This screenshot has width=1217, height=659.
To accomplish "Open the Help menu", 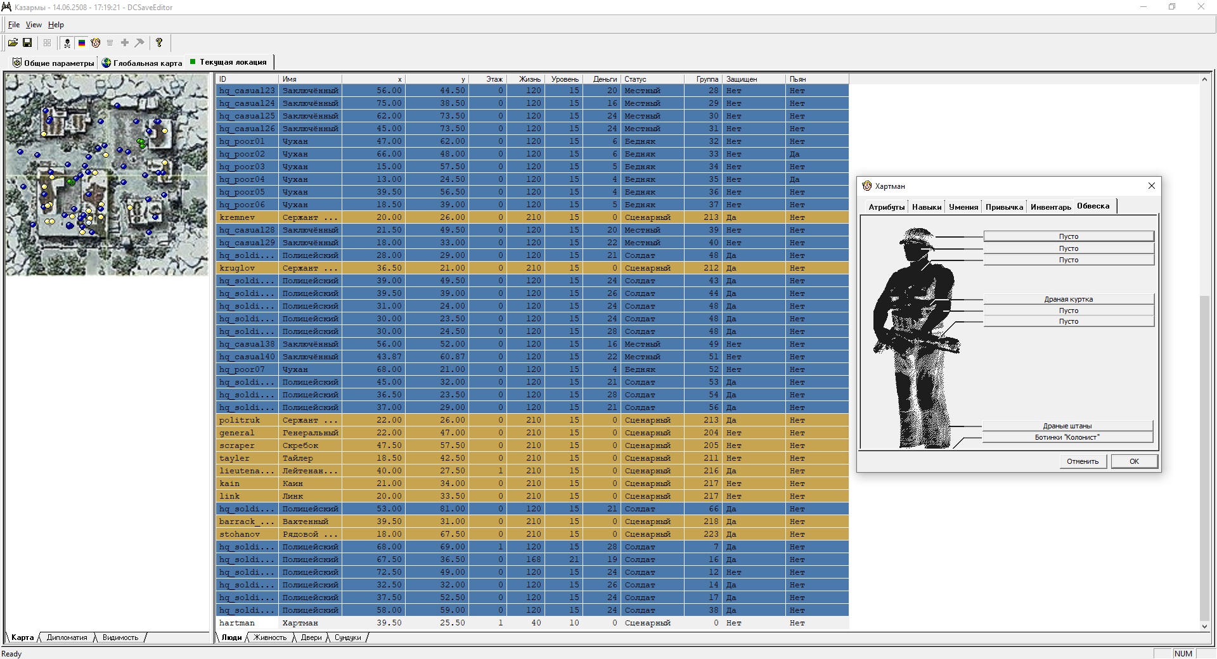I will 56,25.
